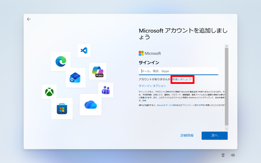This screenshot has height=163, width=261.
Task: Click the 次へ button
Action: coord(214,136)
